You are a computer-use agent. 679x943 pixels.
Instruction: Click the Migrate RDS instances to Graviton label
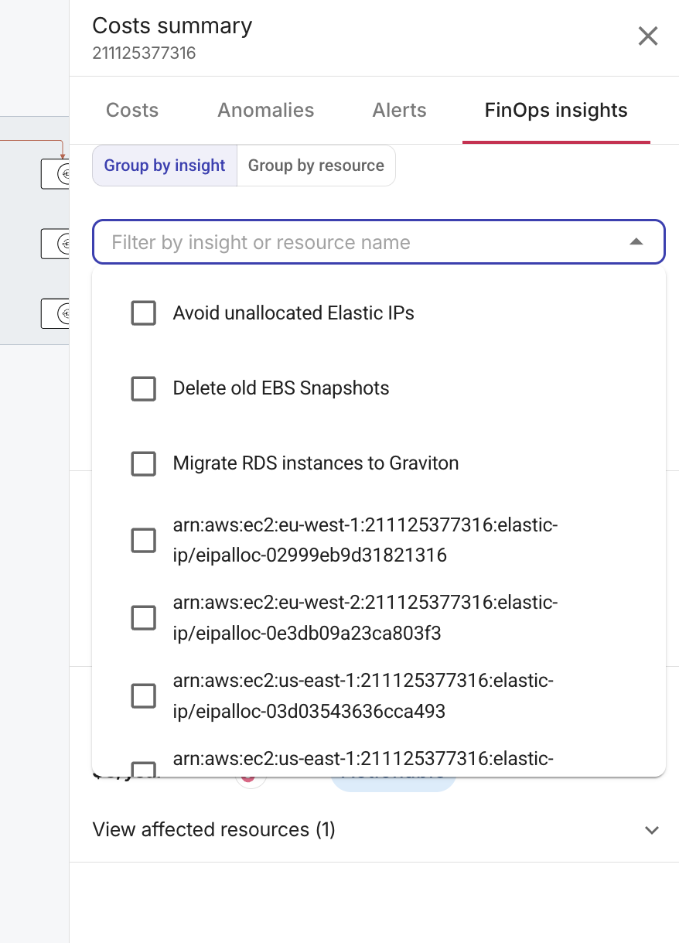316,463
